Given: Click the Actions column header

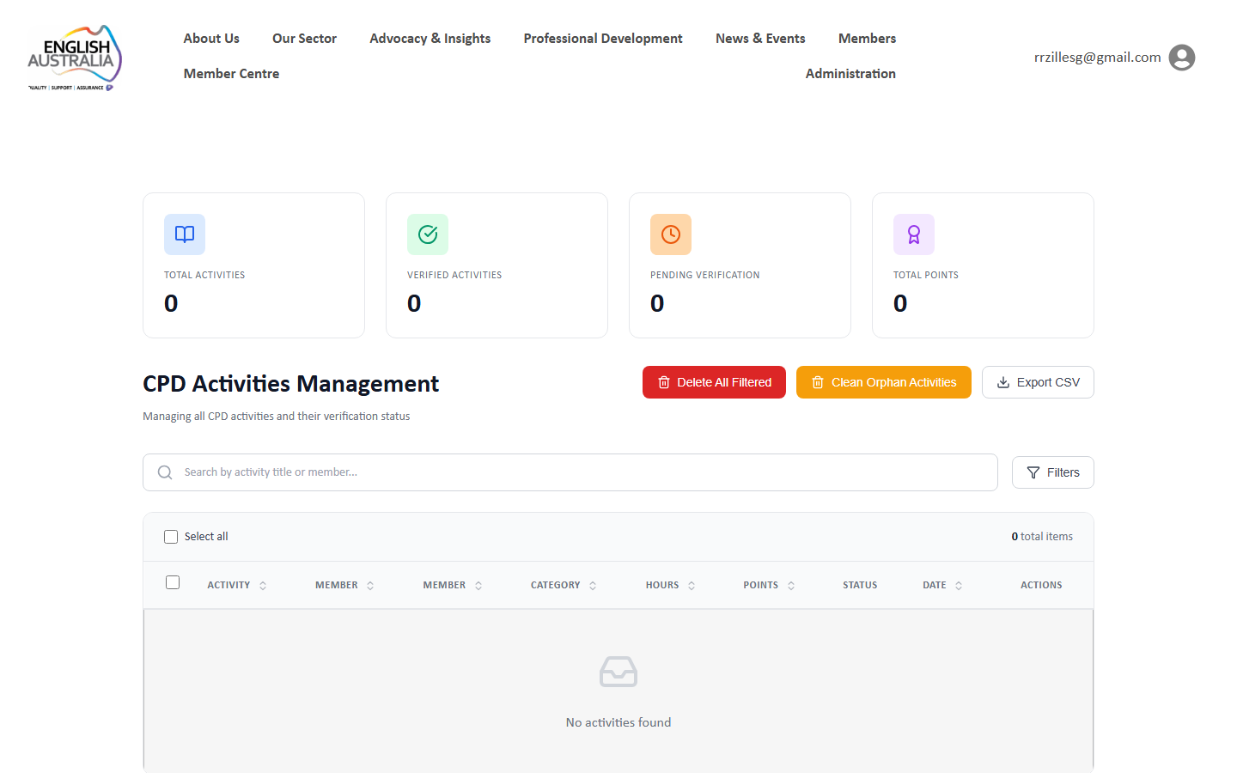Looking at the screenshot, I should pyautogui.click(x=1041, y=585).
